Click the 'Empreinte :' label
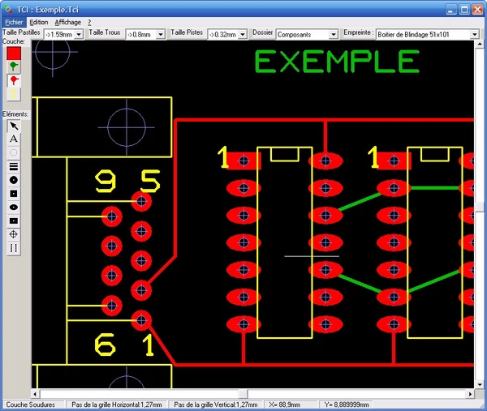This screenshot has width=487, height=411. (358, 32)
